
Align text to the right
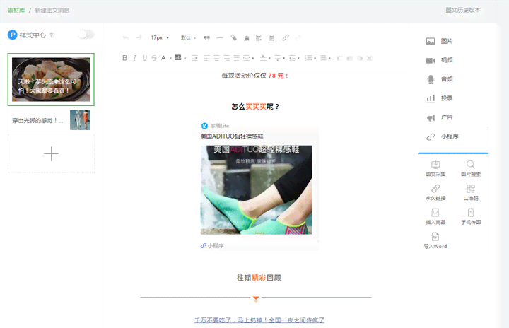click(x=227, y=58)
